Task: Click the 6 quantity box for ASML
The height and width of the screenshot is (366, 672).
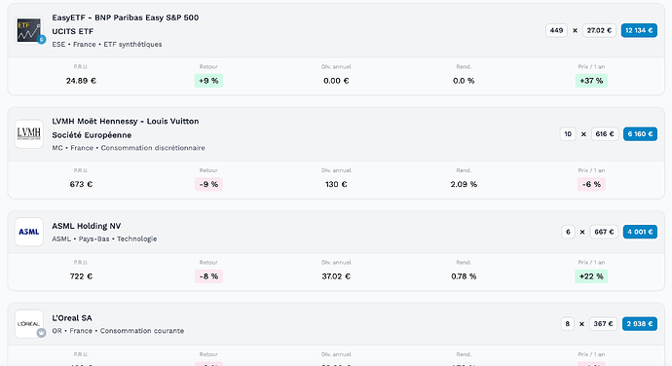Action: click(x=568, y=232)
